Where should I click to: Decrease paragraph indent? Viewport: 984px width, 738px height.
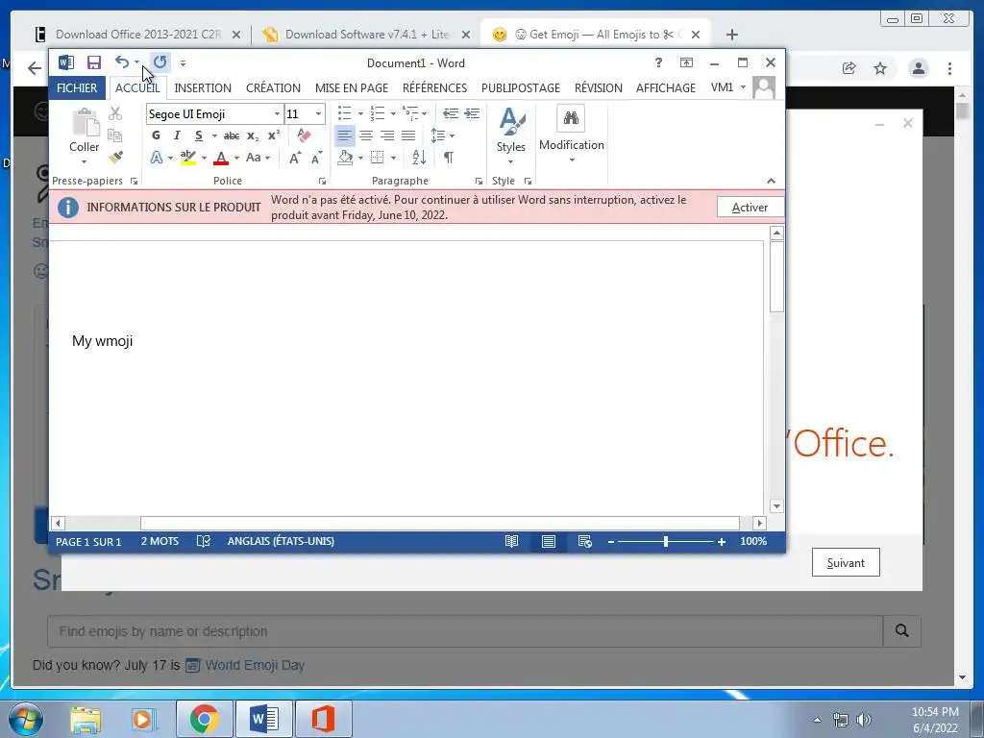pyautogui.click(x=450, y=113)
